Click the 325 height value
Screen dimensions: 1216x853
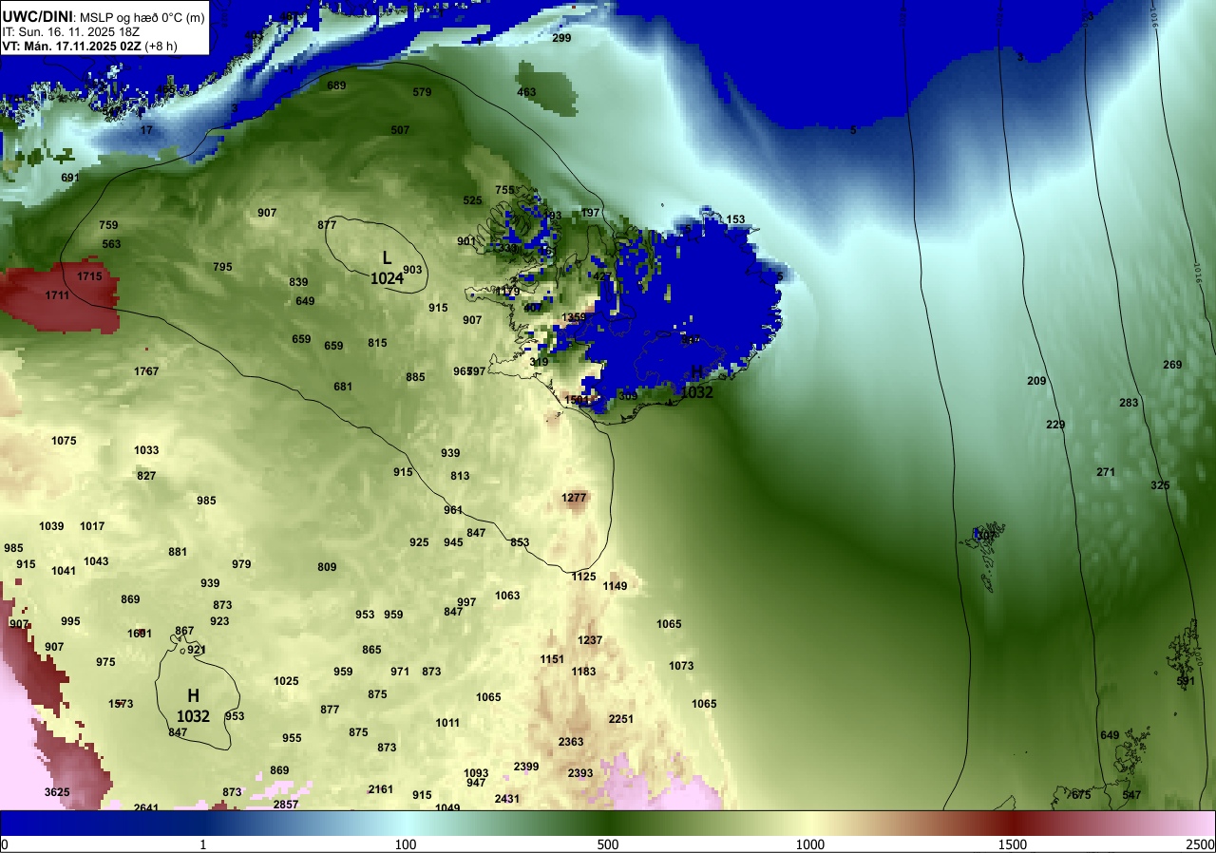coord(1160,485)
